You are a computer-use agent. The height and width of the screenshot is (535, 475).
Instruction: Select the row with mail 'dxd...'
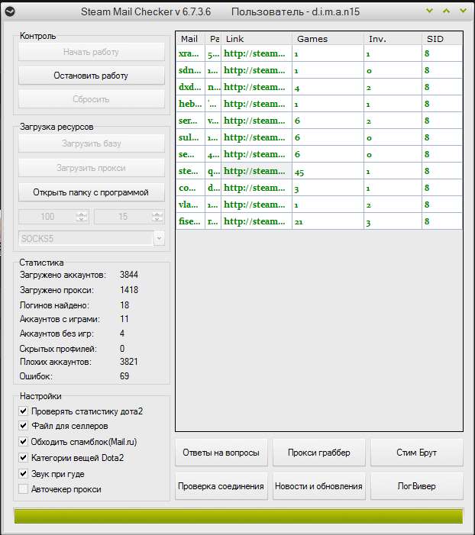319,87
